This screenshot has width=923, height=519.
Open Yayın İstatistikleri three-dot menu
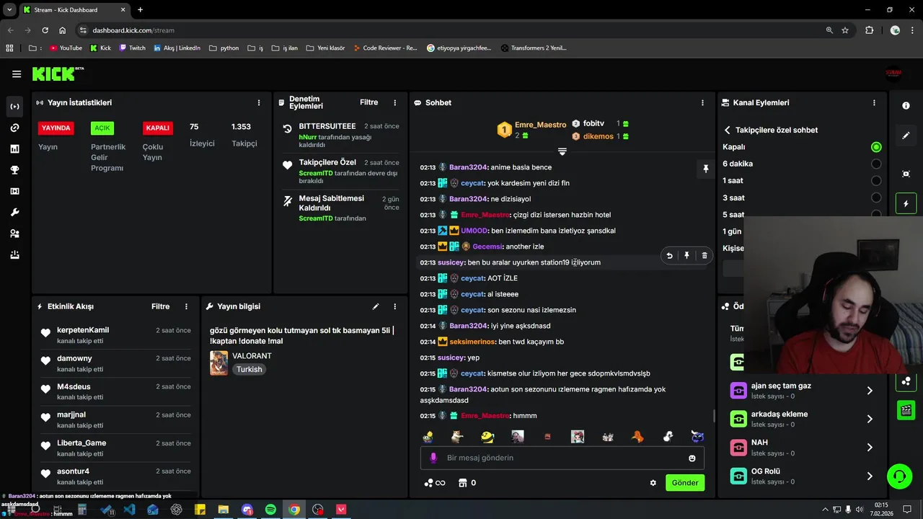pyautogui.click(x=259, y=103)
